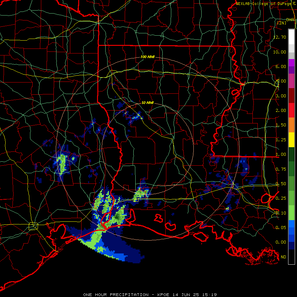The height and width of the screenshot is (297, 297).
Task: Select the 0.00 legend value
Action: coord(281,242)
